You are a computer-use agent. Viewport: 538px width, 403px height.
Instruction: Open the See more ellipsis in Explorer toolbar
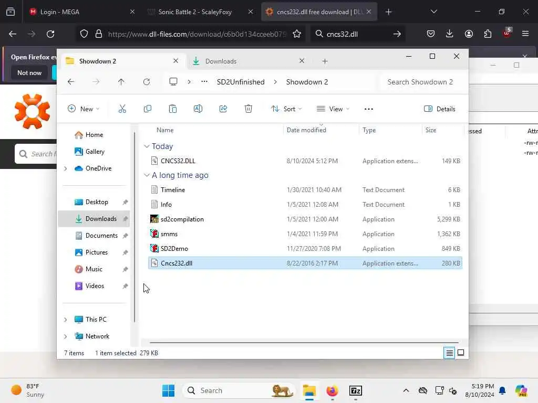pyautogui.click(x=368, y=109)
